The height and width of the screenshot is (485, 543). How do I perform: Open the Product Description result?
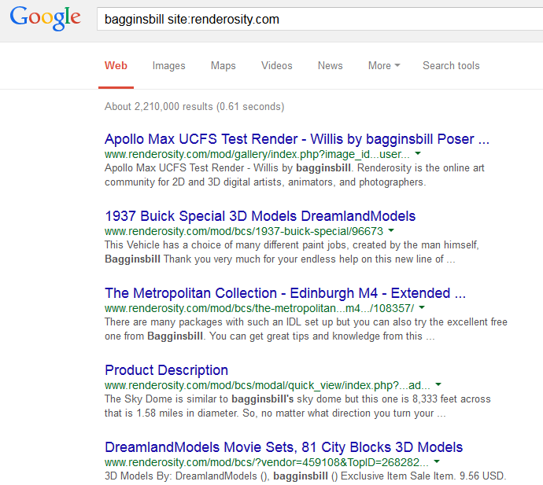click(x=167, y=370)
